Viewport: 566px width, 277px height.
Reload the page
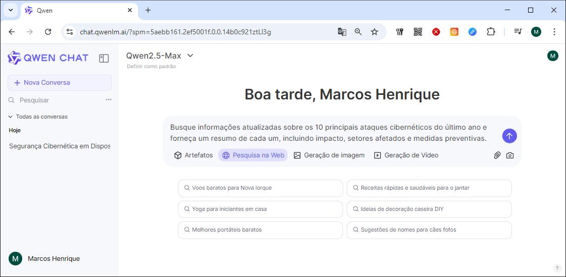(x=48, y=32)
